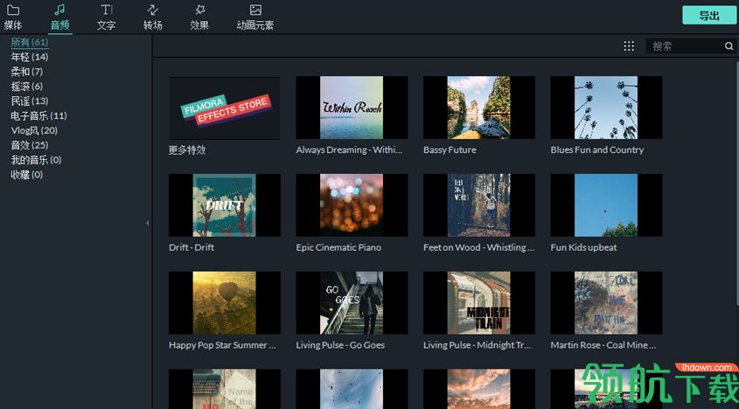739x409 pixels.
Task: Select the 柔和 (7) category
Action: click(x=27, y=72)
